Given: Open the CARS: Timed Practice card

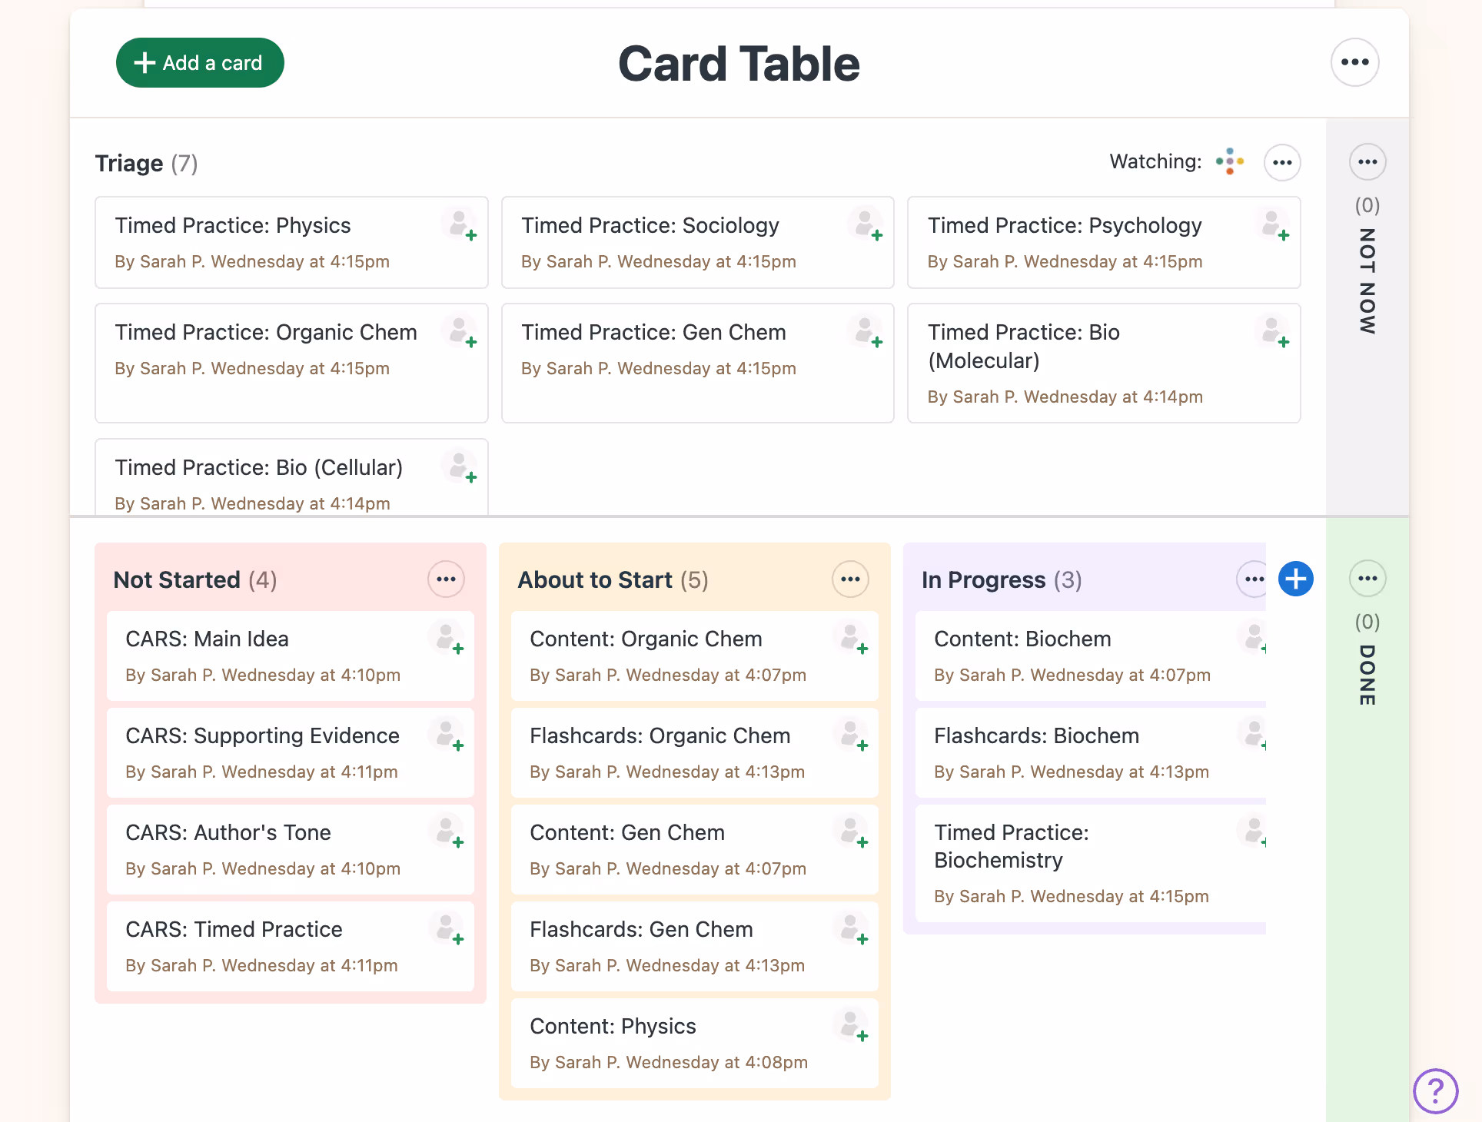Looking at the screenshot, I should tap(234, 929).
